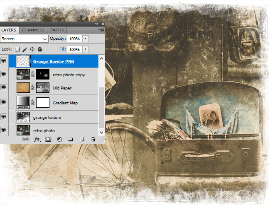270x205 pixels.
Task: Add a layer mask
Action: pyautogui.click(x=48, y=140)
